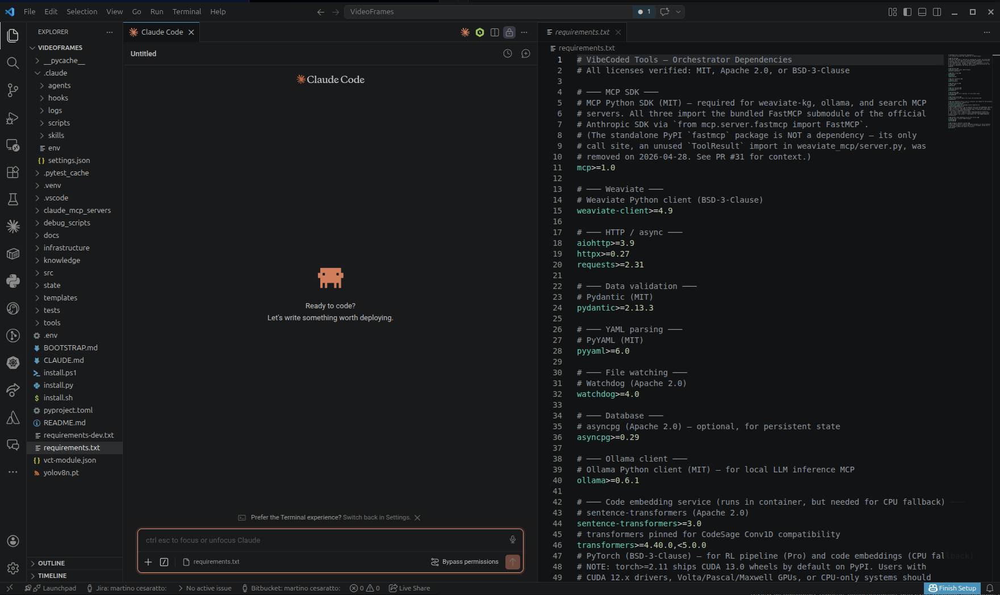Open the Explorer view in activity bar
This screenshot has height=595, width=1000.
[x=12, y=36]
